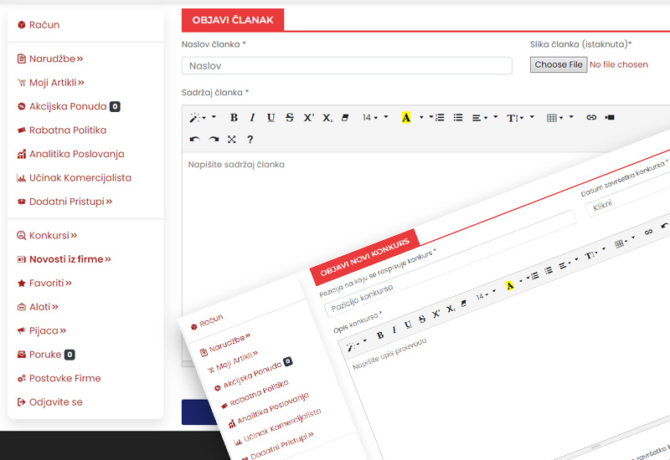Image resolution: width=670 pixels, height=460 pixels.
Task: Click the No file chosen text
Action: coord(619,64)
